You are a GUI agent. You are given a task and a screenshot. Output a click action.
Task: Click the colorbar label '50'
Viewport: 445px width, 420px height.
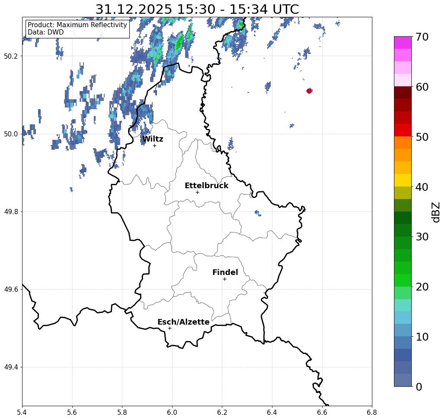(422, 137)
